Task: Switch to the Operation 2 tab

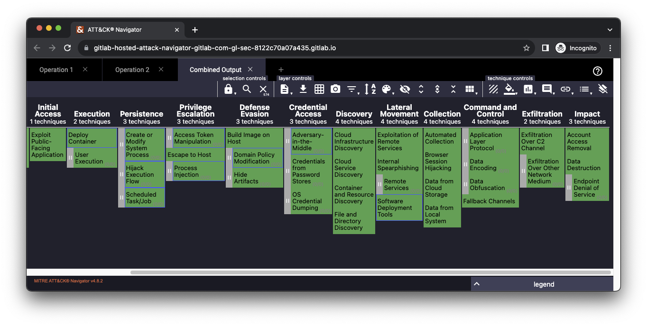Action: (132, 70)
